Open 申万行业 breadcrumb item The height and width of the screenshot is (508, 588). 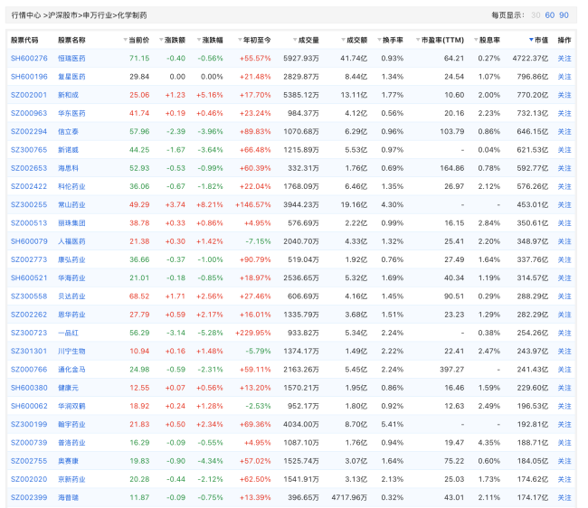click(99, 15)
